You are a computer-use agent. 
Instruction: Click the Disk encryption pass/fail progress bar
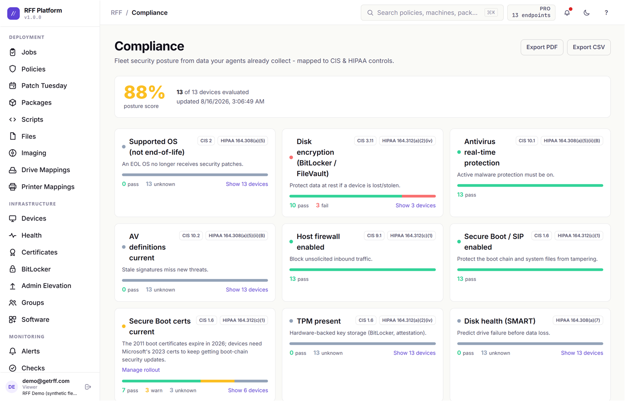pos(362,196)
